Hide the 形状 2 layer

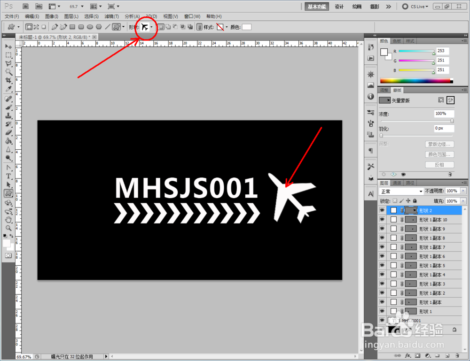[382, 210]
